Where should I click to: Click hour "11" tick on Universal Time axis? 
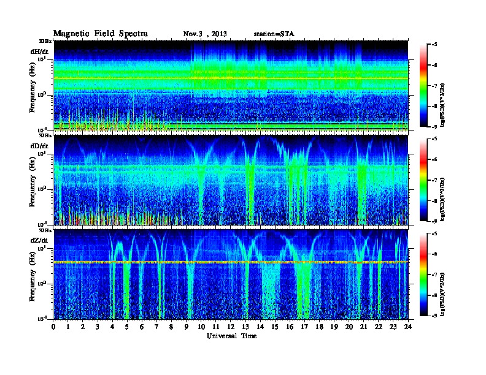216,327
